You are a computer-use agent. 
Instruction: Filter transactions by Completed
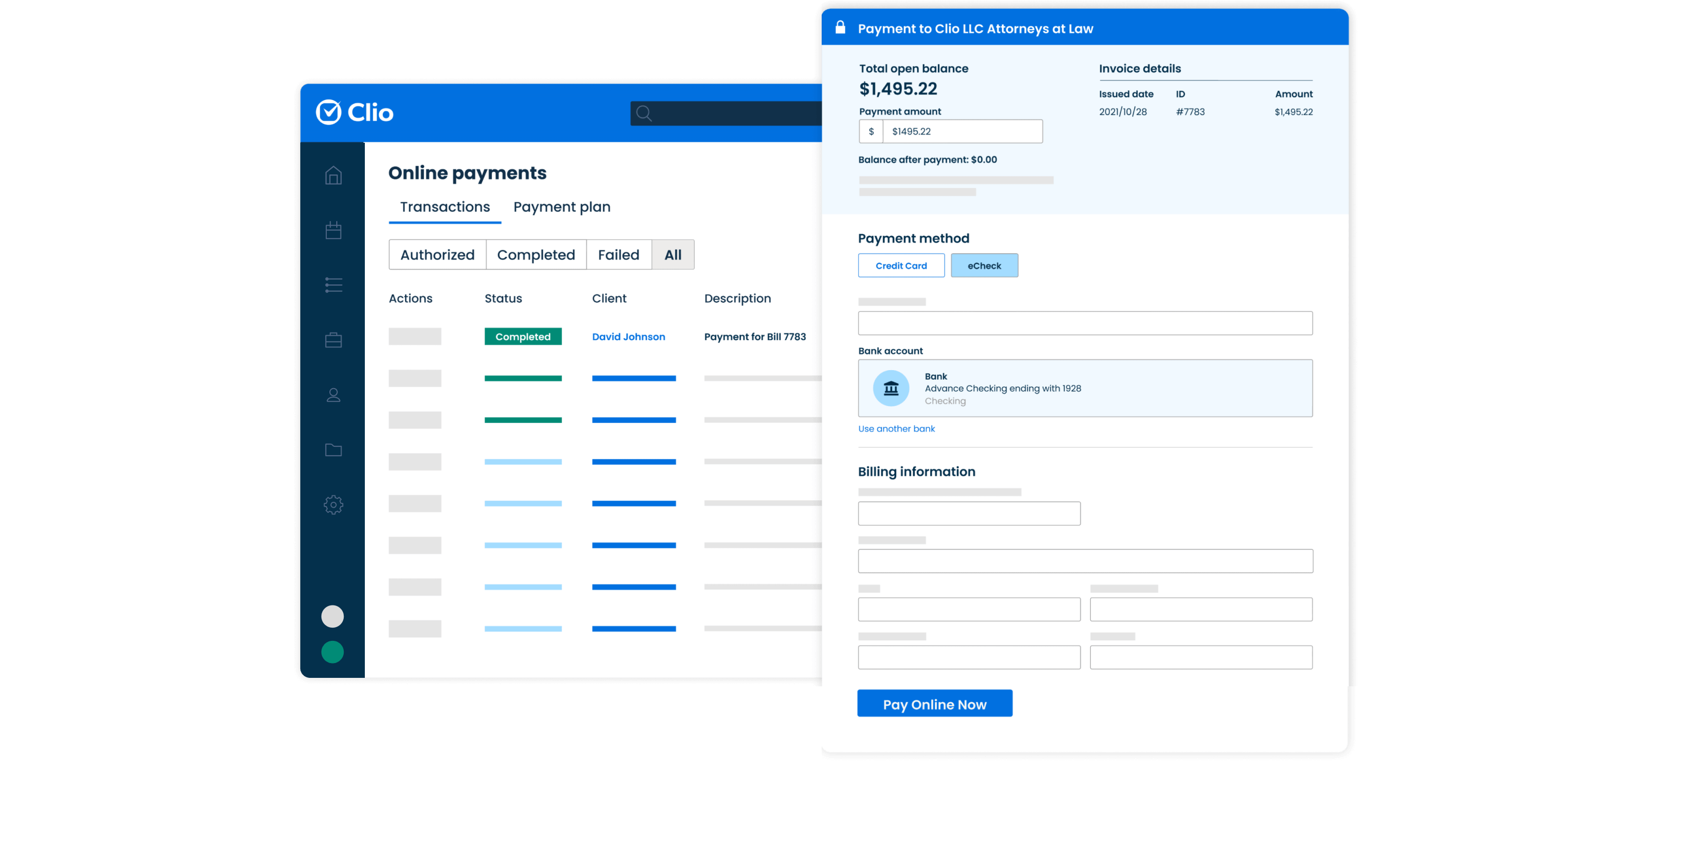[x=536, y=255]
